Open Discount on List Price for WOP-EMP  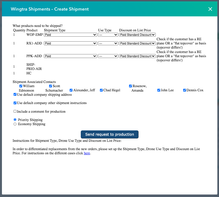pyautogui.click(x=137, y=35)
